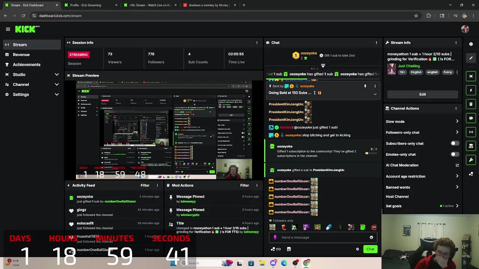Image resolution: width=479 pixels, height=269 pixels.
Task: Open Activity Feed Filter
Action: (145, 185)
